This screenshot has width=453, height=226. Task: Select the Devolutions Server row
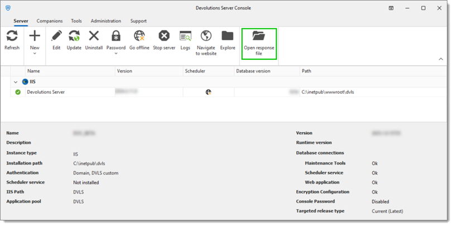(228, 92)
